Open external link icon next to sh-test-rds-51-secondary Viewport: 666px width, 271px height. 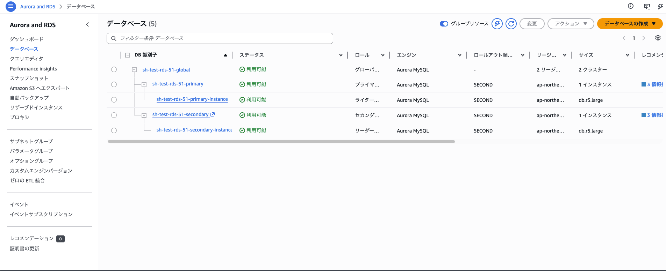point(213,114)
